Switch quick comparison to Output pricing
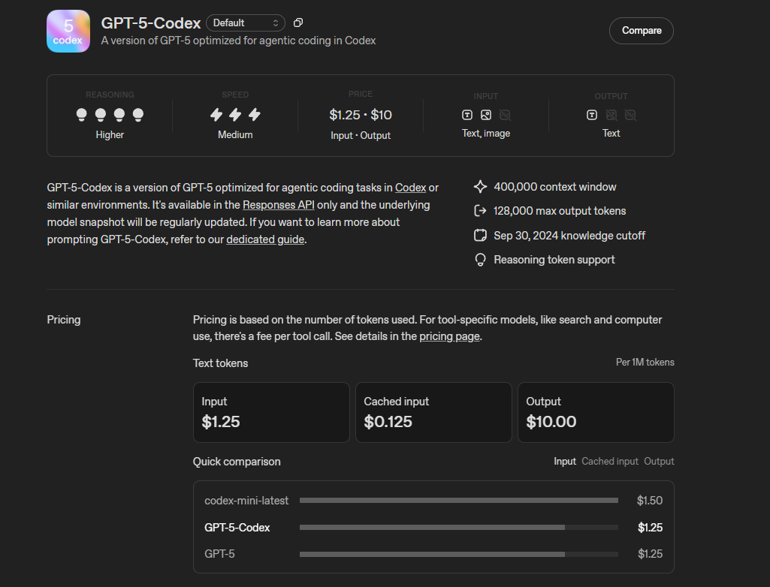 click(x=659, y=461)
